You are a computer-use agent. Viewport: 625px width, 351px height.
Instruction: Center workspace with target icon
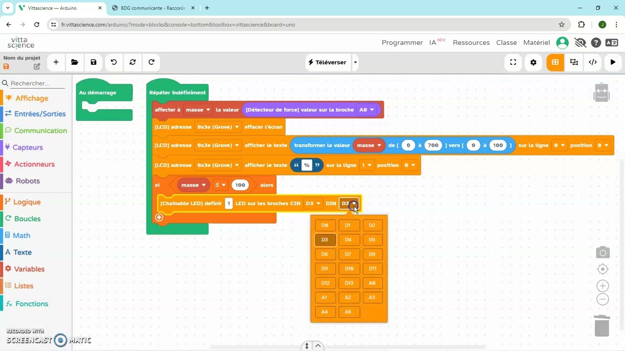tap(603, 269)
